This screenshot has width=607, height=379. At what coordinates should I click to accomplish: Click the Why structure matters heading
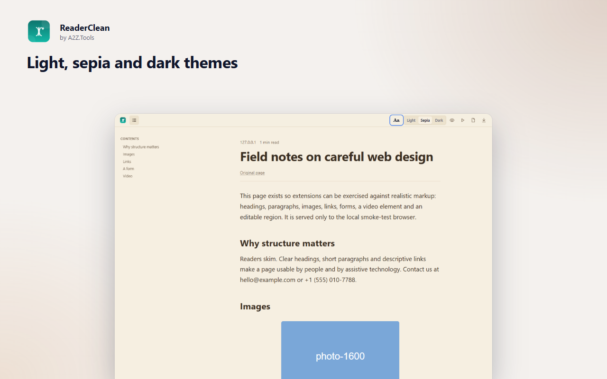point(287,244)
